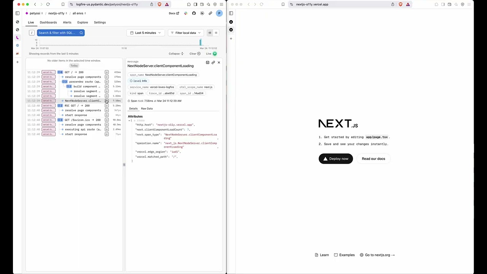This screenshot has height=274, width=487.
Task: Click 'Read our docs' on Next.js page
Action: pyautogui.click(x=373, y=159)
